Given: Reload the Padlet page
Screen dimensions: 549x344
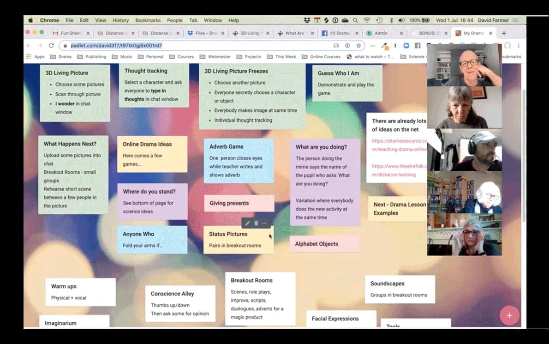Looking at the screenshot, I should 51,46.
